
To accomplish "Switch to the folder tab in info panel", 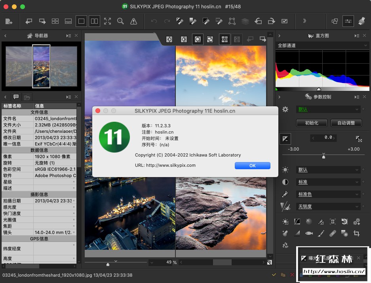I will click(27, 97).
